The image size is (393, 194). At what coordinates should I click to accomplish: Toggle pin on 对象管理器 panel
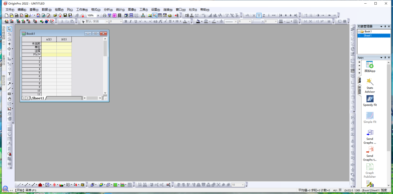385,26
